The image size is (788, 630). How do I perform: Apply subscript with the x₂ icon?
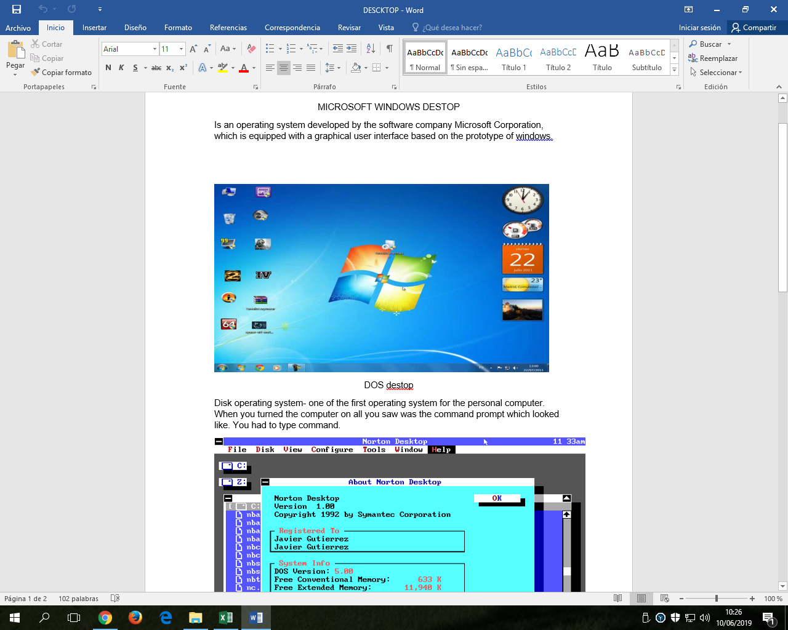(170, 68)
